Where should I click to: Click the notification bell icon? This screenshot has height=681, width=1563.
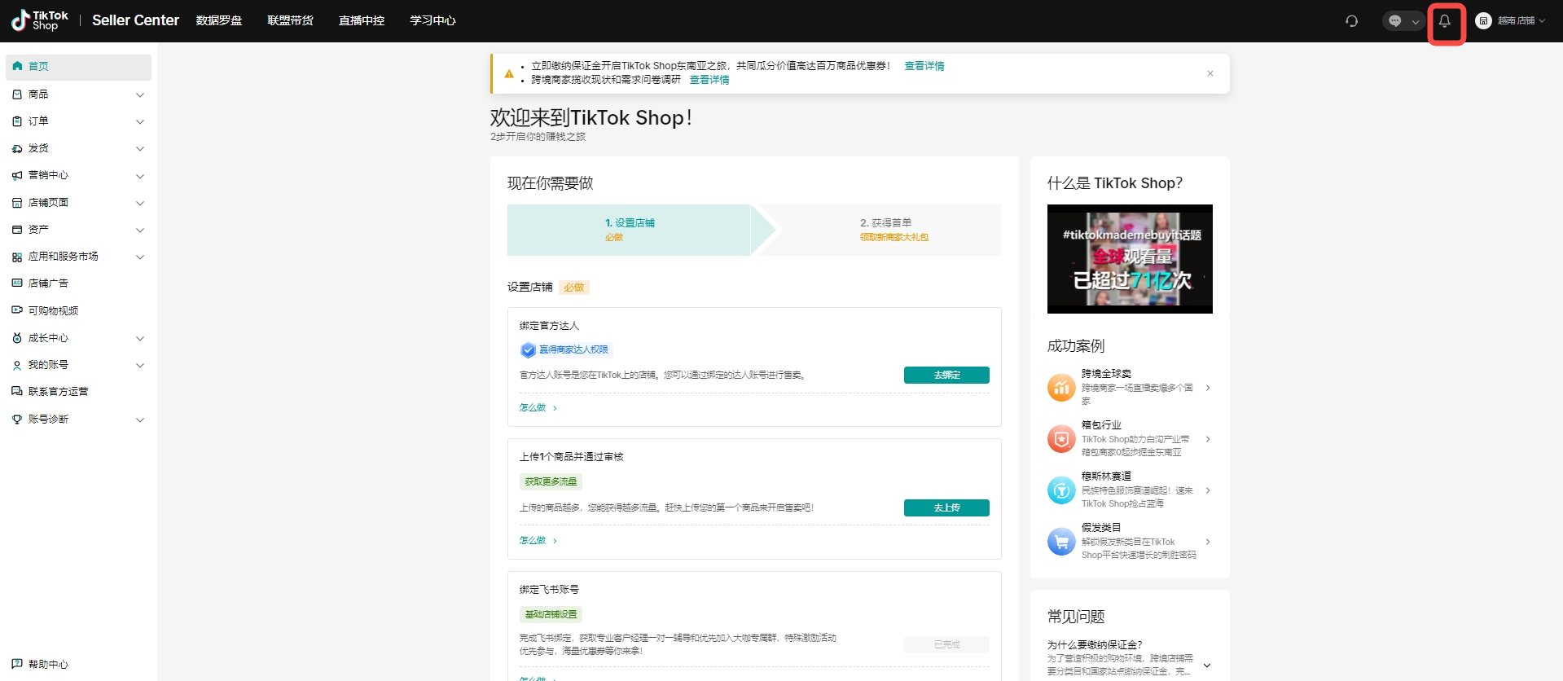tap(1444, 22)
